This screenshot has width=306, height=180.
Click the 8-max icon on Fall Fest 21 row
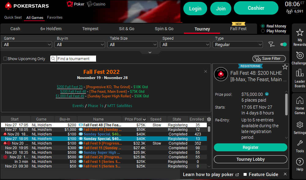(x=80, y=157)
